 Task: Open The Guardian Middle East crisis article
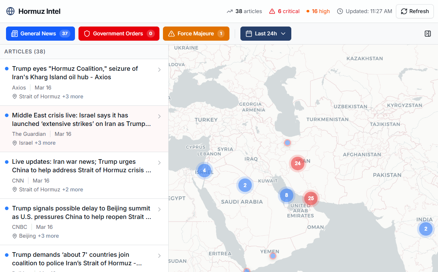coord(81,120)
